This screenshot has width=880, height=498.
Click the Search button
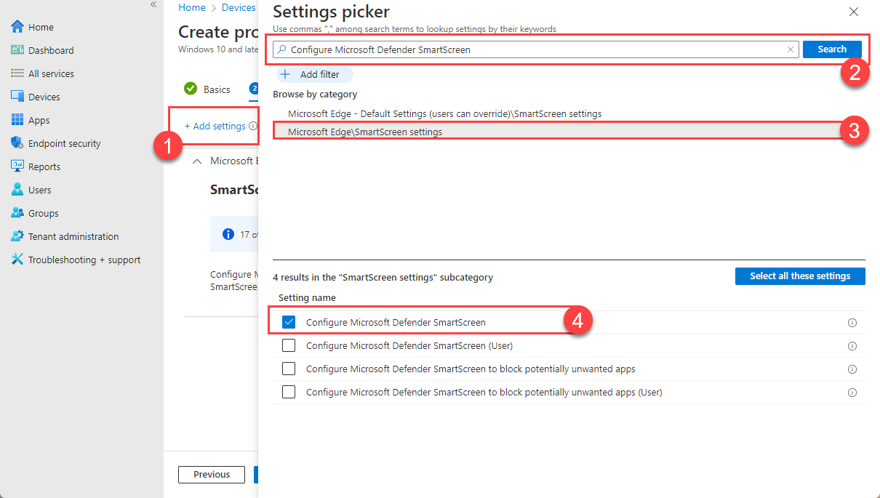[x=832, y=49]
